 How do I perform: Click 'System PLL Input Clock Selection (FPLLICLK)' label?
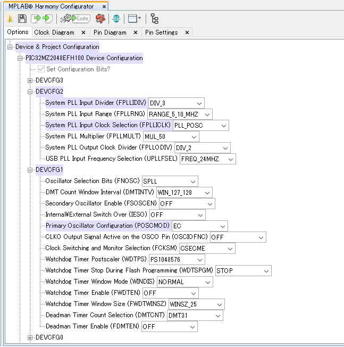[108, 125]
